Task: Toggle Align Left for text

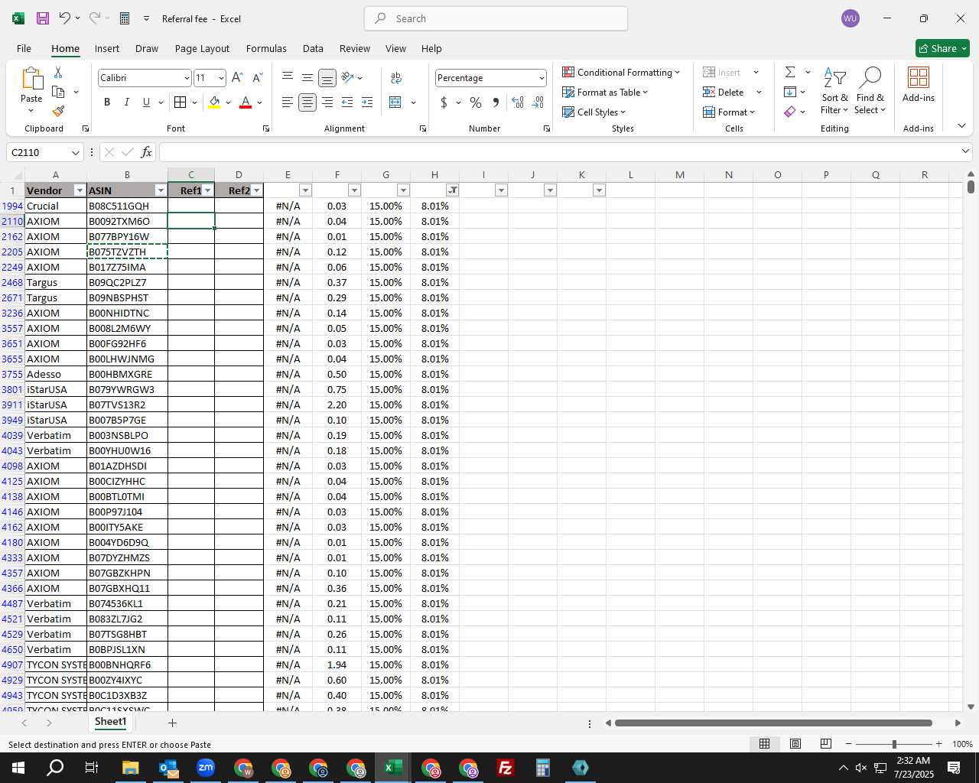Action: [x=287, y=102]
